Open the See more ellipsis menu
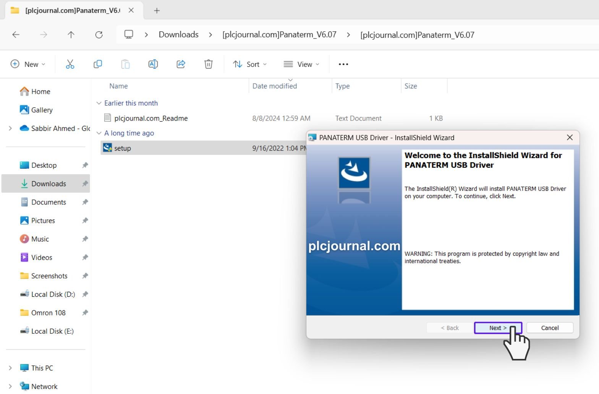The image size is (599, 394). [x=343, y=64]
